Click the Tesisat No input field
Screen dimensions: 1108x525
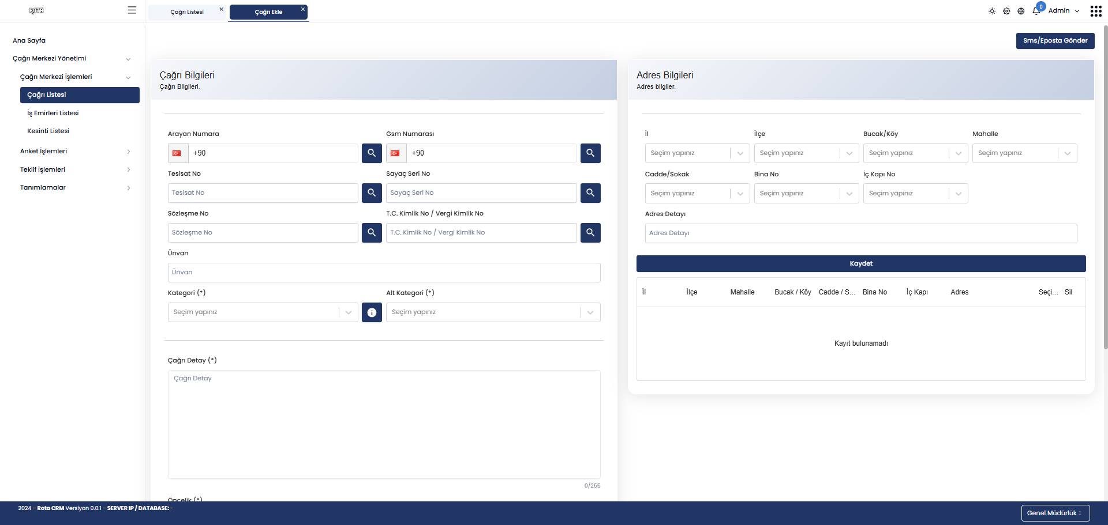point(263,193)
